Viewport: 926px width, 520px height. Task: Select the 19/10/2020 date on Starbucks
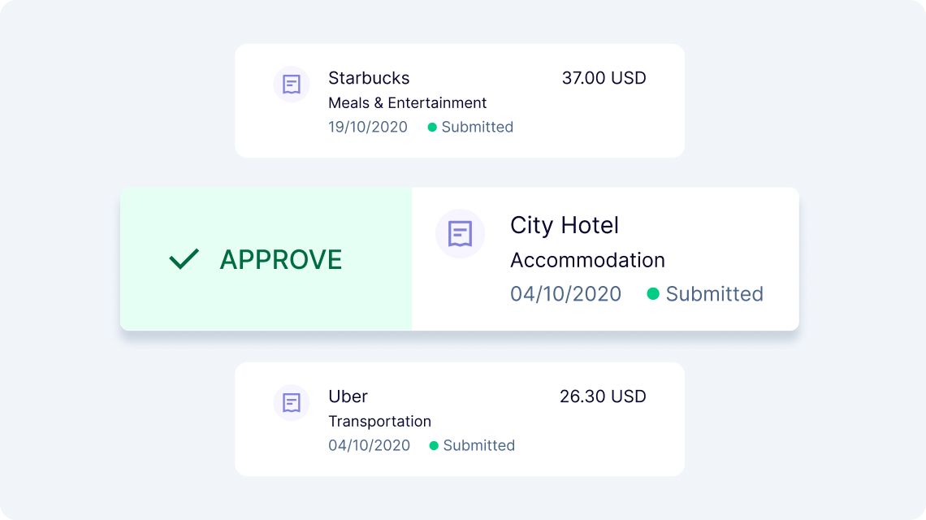tap(368, 127)
